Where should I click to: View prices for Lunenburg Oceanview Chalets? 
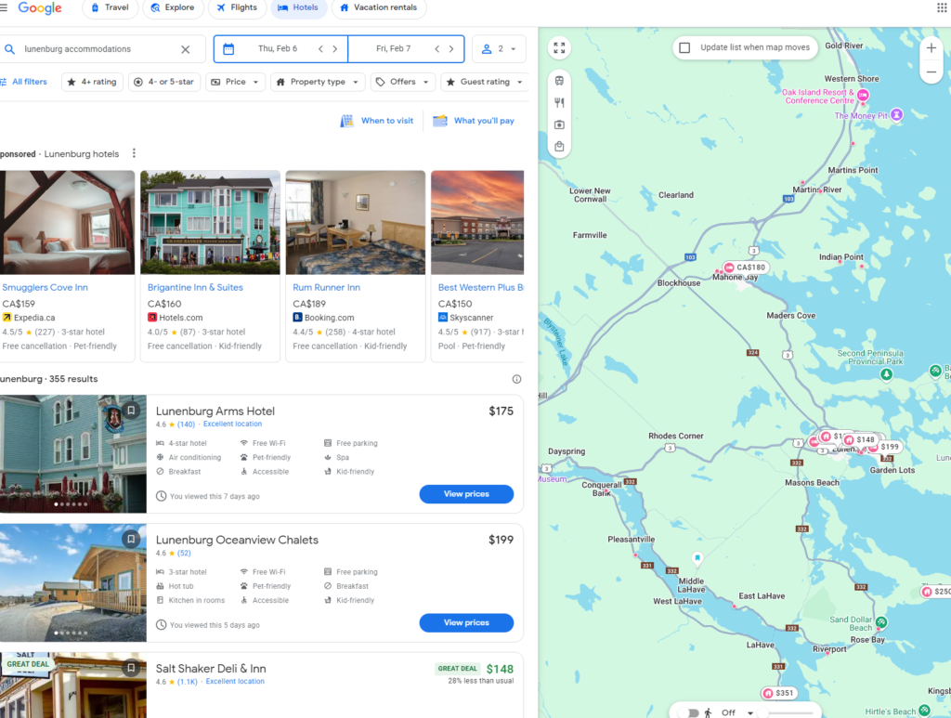pos(466,622)
